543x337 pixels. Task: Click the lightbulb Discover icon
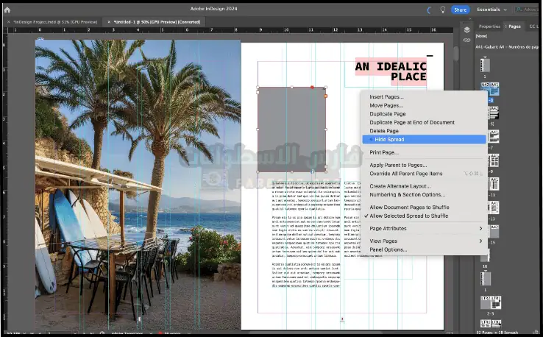coord(442,10)
